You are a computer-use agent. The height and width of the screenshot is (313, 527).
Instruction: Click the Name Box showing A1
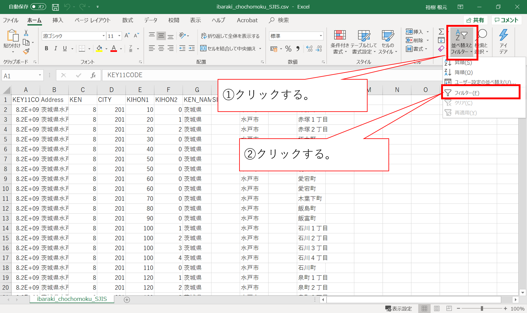pyautogui.click(x=22, y=76)
